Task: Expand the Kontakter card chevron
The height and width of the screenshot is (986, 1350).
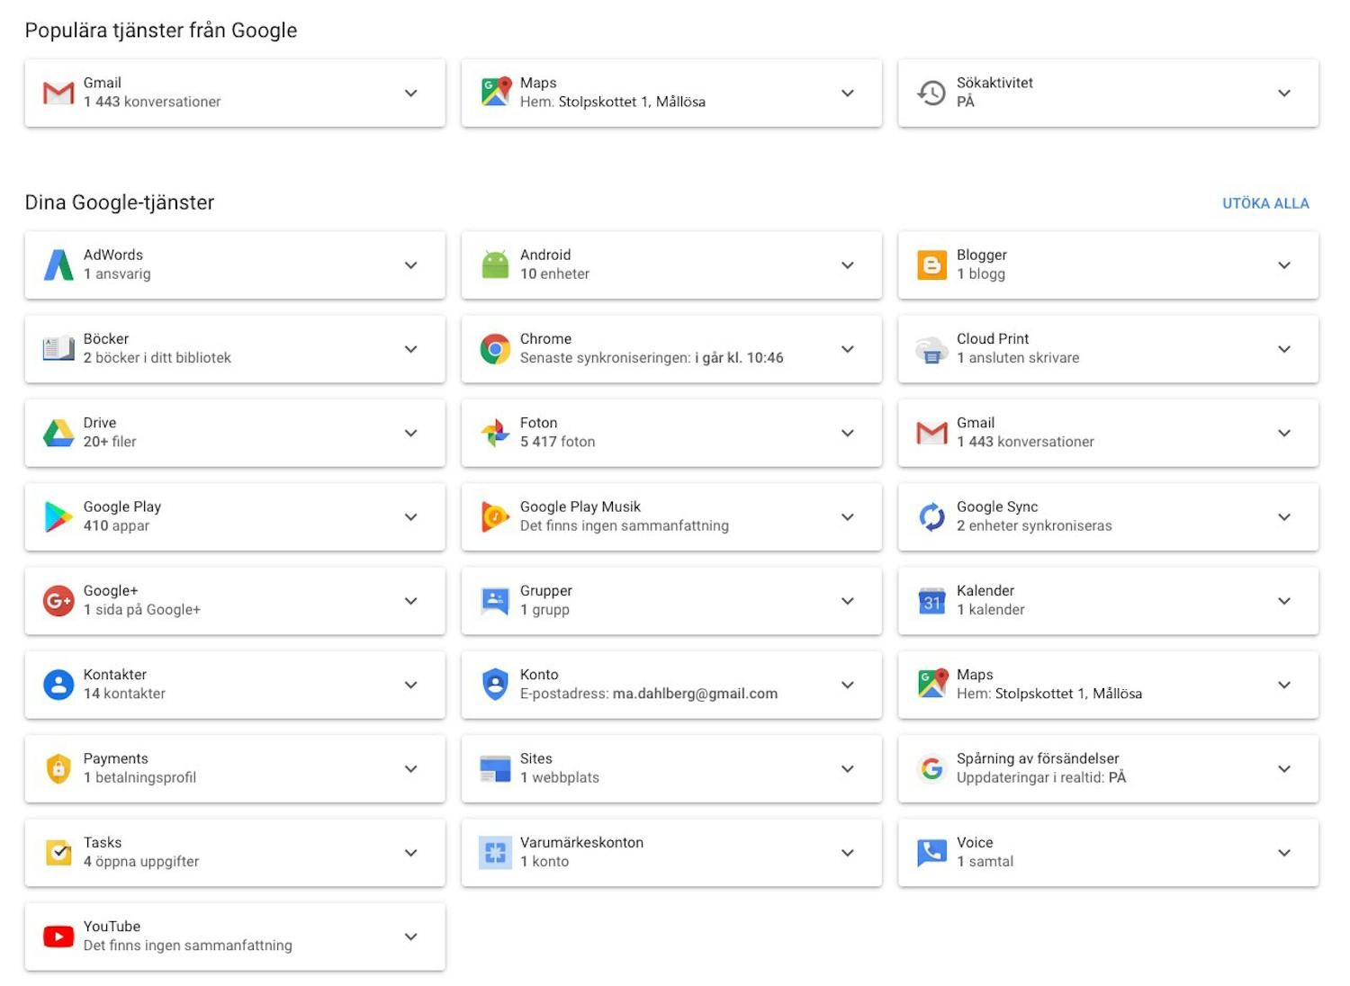Action: [x=411, y=685]
